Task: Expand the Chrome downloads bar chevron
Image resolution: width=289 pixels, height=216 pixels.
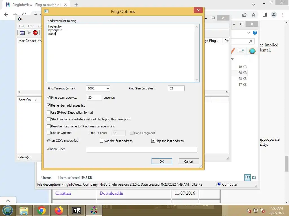Action: (x=8, y=200)
